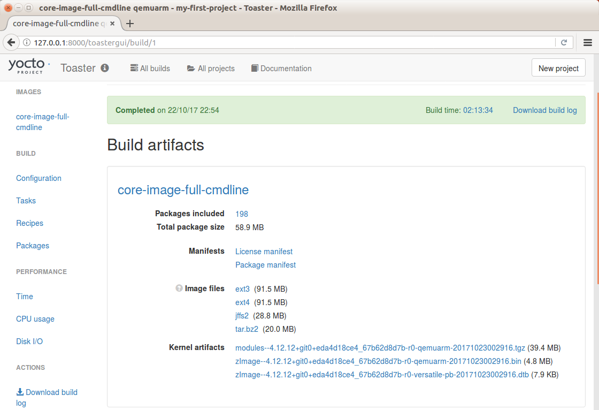
Task: Download the ext4 image file
Action: (242, 302)
